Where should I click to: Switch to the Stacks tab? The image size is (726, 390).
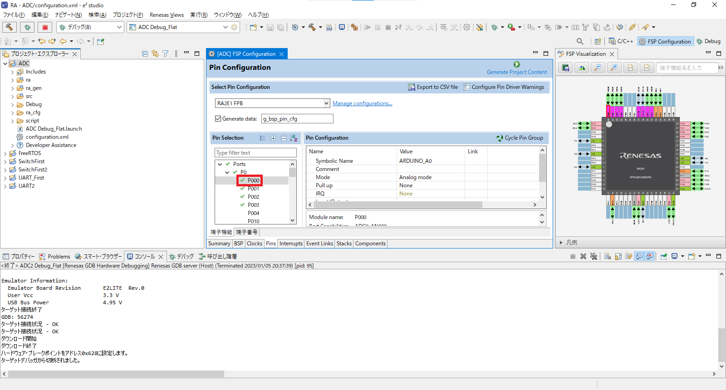344,244
